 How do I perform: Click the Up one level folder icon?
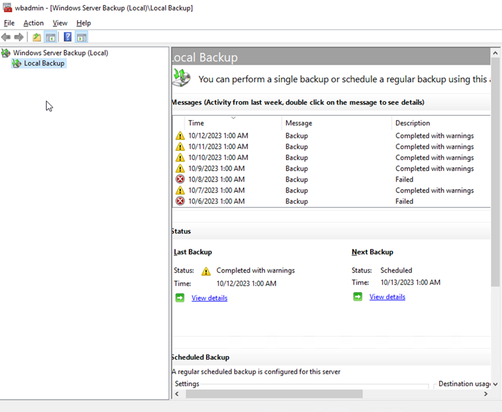pyautogui.click(x=37, y=37)
